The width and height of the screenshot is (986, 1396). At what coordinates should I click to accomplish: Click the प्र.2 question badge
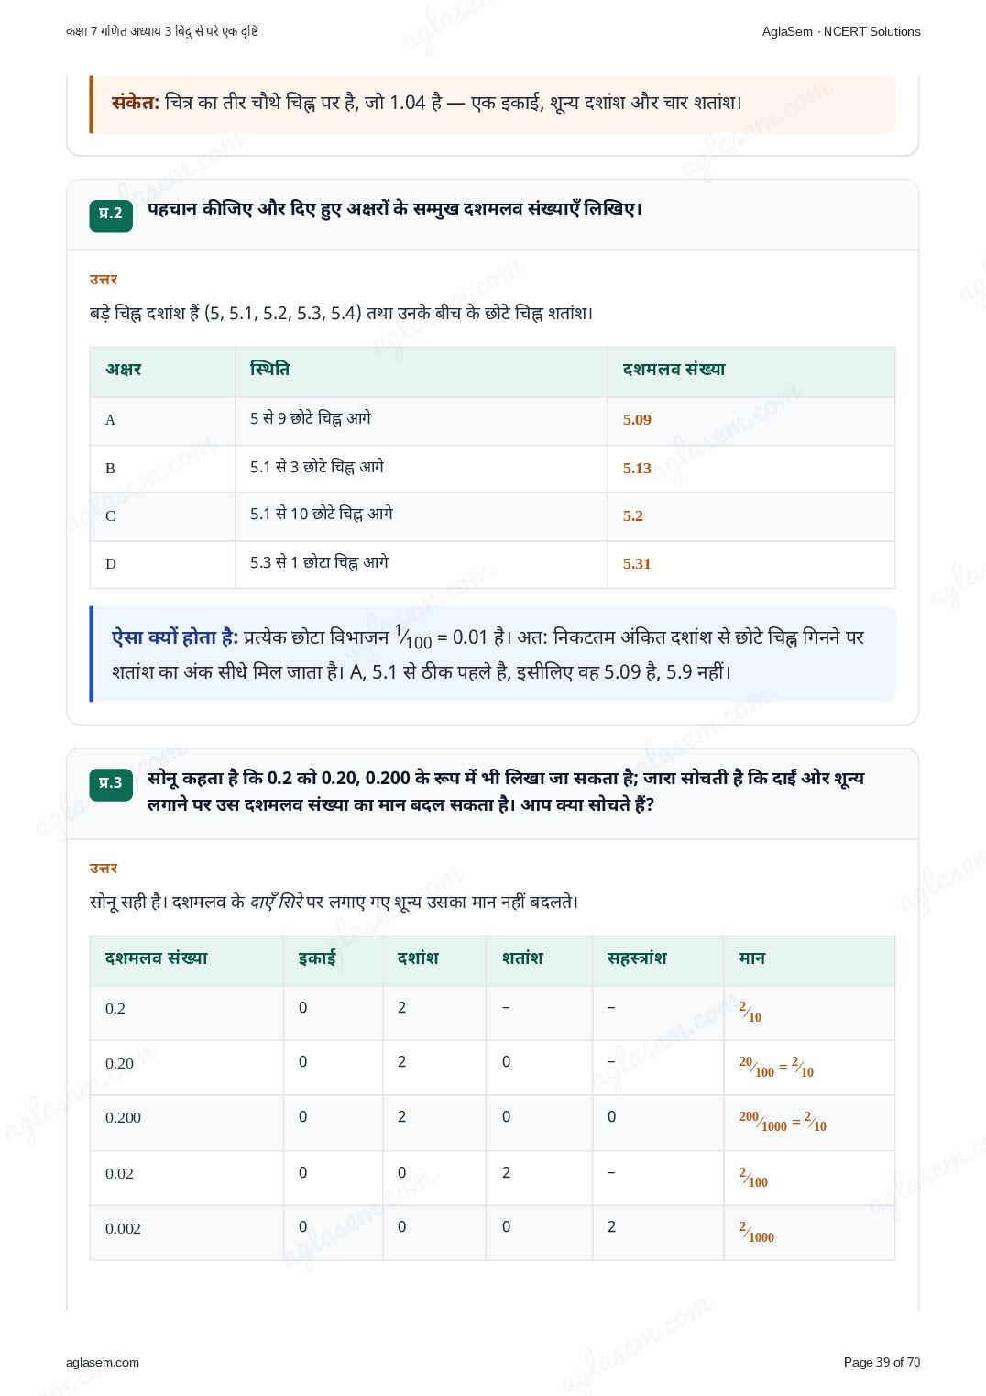(111, 216)
